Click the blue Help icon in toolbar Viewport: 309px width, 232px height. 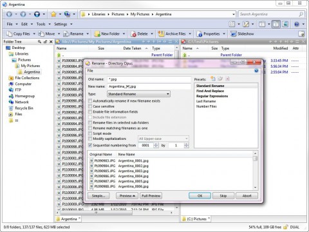(x=297, y=24)
